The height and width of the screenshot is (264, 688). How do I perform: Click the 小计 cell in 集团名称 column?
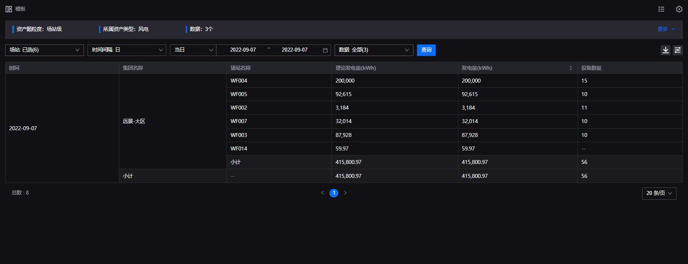pyautogui.click(x=173, y=176)
